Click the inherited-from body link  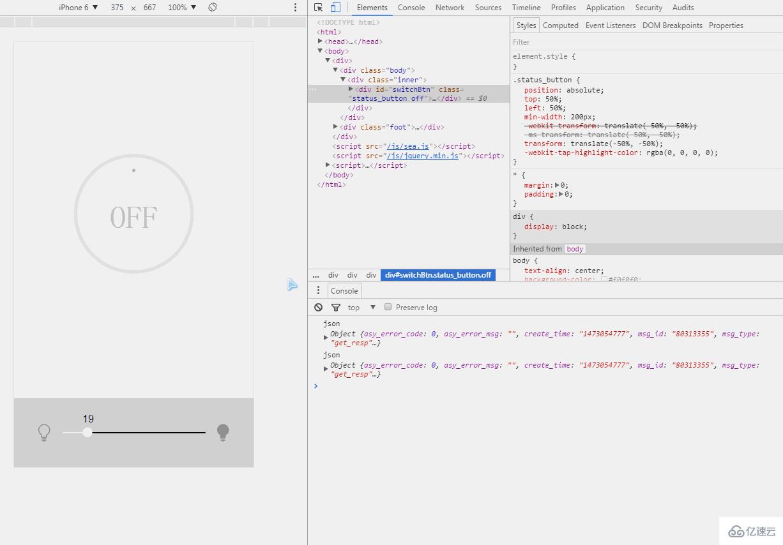click(x=575, y=249)
